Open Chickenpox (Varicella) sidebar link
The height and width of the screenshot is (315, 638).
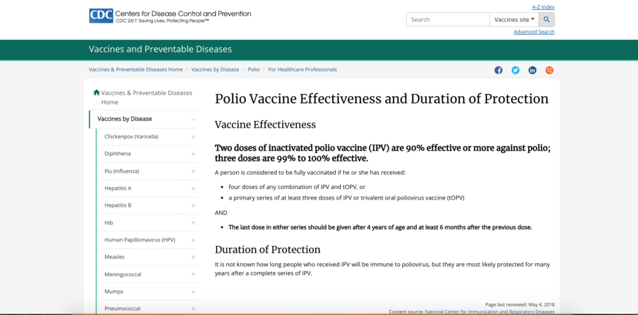[x=131, y=137]
